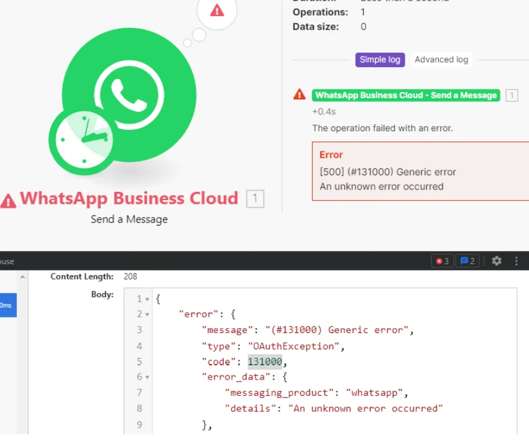529x443 pixels.
Task: Open the DevTools issues counter showing 2
Action: click(467, 261)
